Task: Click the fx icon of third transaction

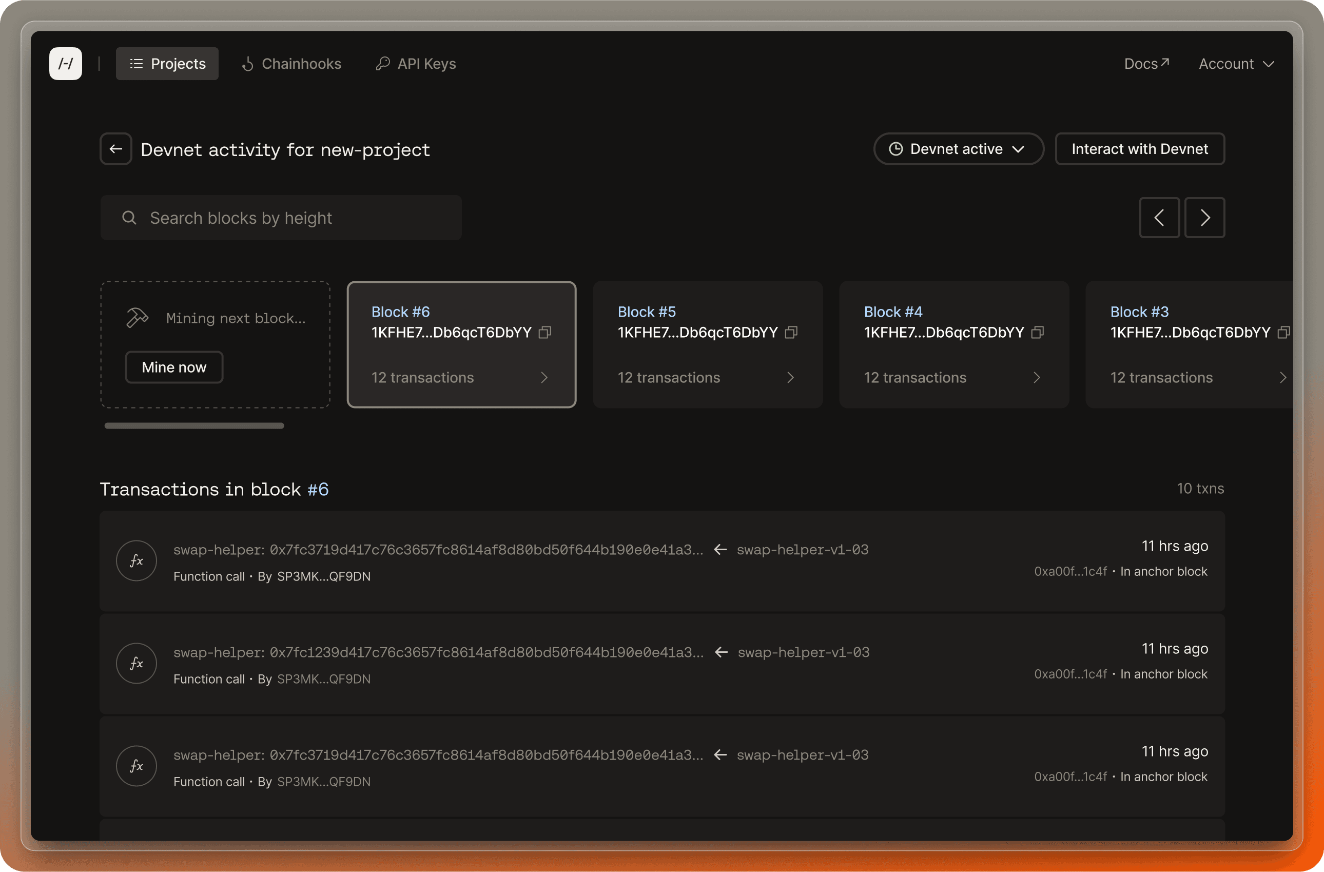Action: point(137,766)
